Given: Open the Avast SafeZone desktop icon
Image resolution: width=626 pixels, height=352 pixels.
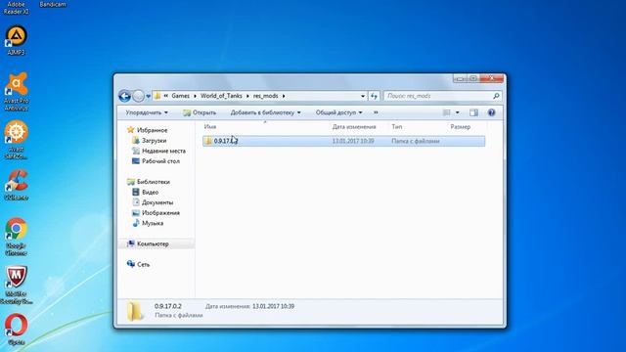Looking at the screenshot, I should (16, 139).
